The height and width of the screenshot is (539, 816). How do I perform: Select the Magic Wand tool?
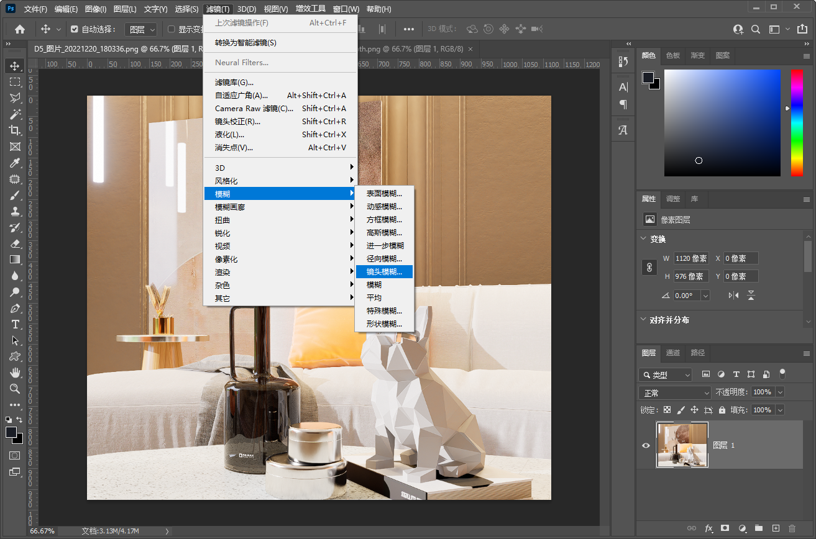click(15, 114)
